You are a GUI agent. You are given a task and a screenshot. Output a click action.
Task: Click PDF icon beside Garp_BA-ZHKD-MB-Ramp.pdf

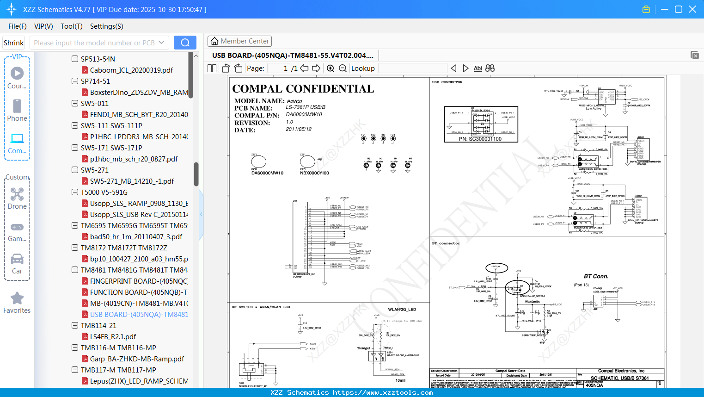[85, 359]
